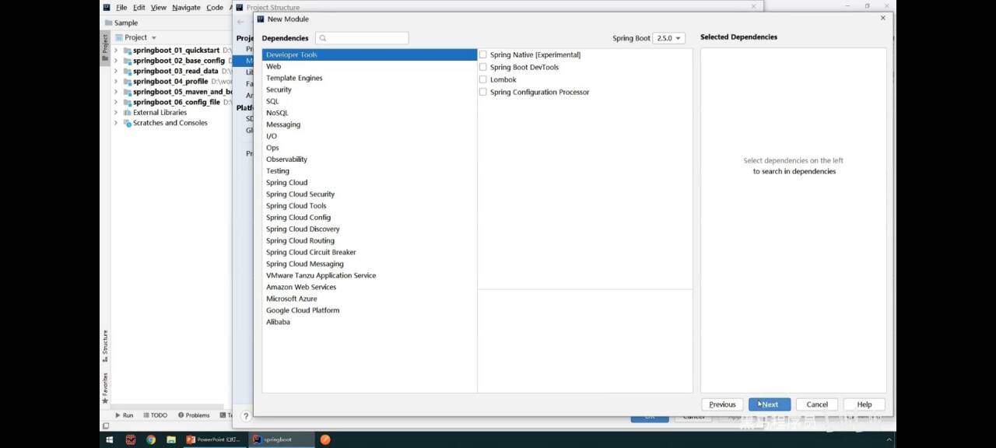Screen dimensions: 996x448
Task: Click the module icon next to springboot_01_quickstart
Action: point(127,51)
